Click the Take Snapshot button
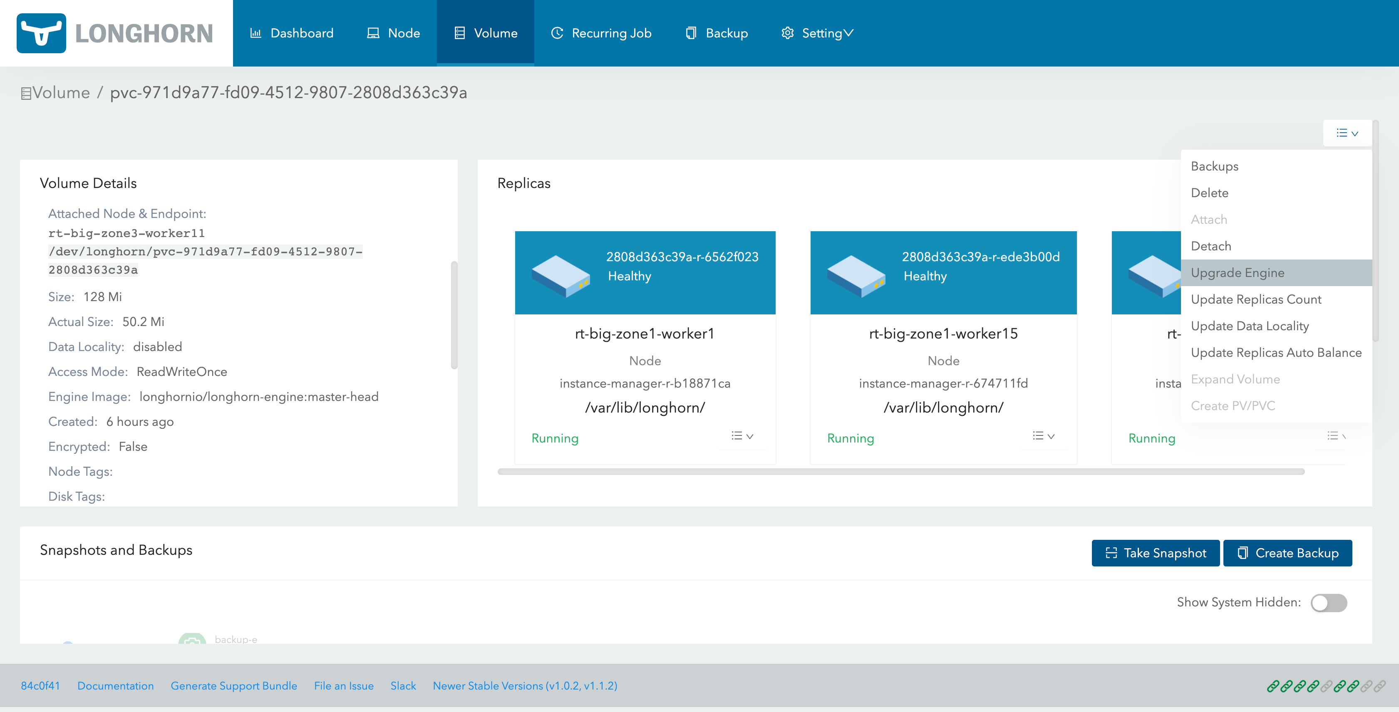The image size is (1399, 712). pyautogui.click(x=1155, y=552)
